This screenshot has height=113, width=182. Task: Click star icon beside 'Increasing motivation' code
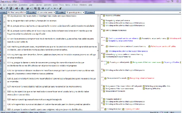[104, 99]
